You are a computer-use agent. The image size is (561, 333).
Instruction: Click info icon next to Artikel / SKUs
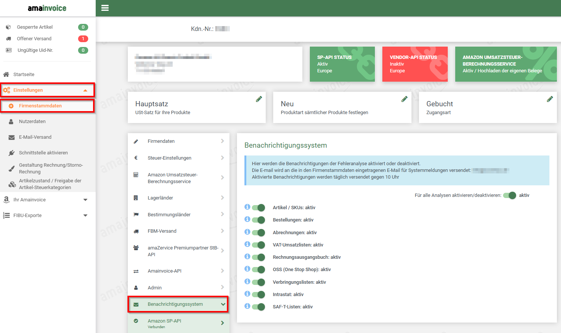click(x=247, y=207)
